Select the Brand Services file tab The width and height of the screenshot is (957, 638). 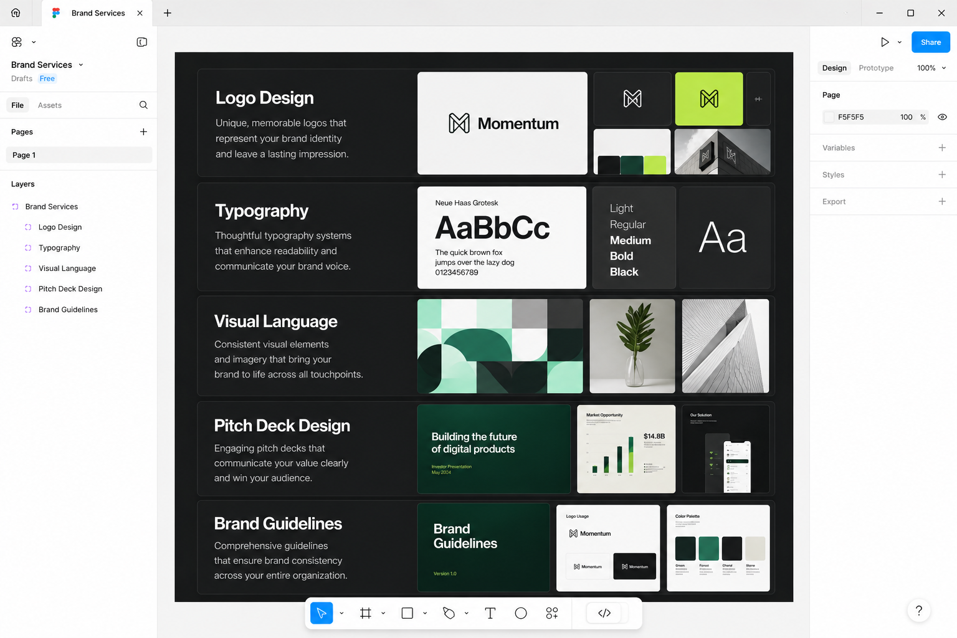(x=97, y=12)
